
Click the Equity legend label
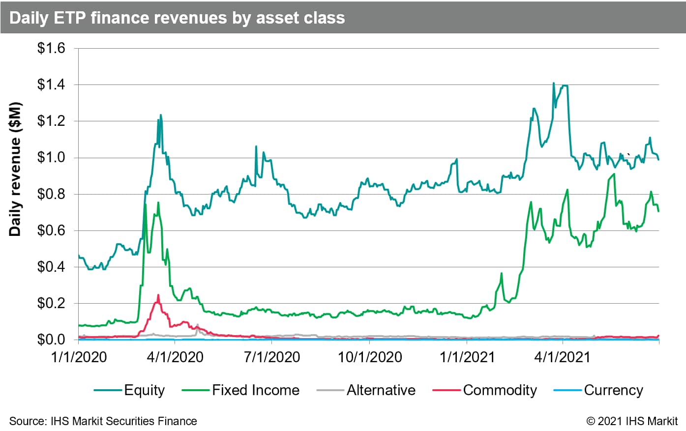(144, 390)
